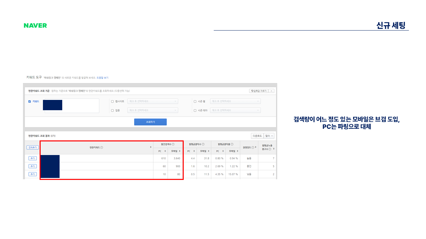
Task: Open the 시즌 테마 select dropdown
Action: (235, 110)
